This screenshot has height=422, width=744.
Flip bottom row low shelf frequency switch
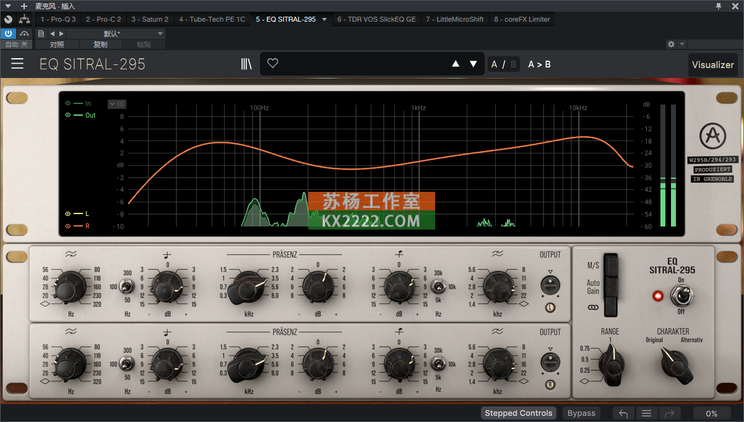pyautogui.click(x=128, y=364)
